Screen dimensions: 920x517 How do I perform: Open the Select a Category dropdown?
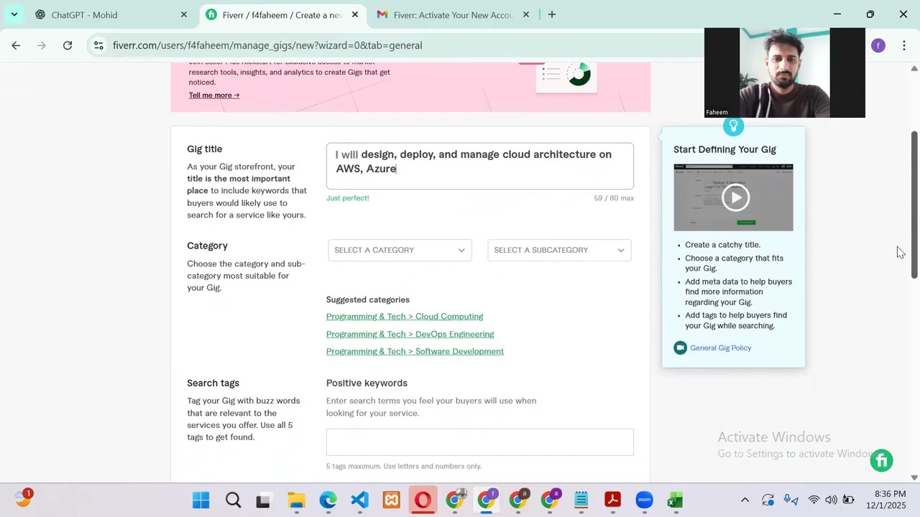click(400, 250)
